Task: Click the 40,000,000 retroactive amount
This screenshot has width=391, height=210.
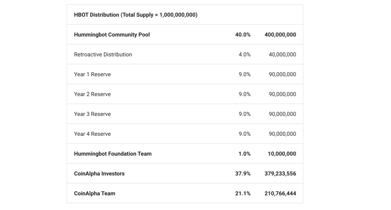Action: [282, 54]
